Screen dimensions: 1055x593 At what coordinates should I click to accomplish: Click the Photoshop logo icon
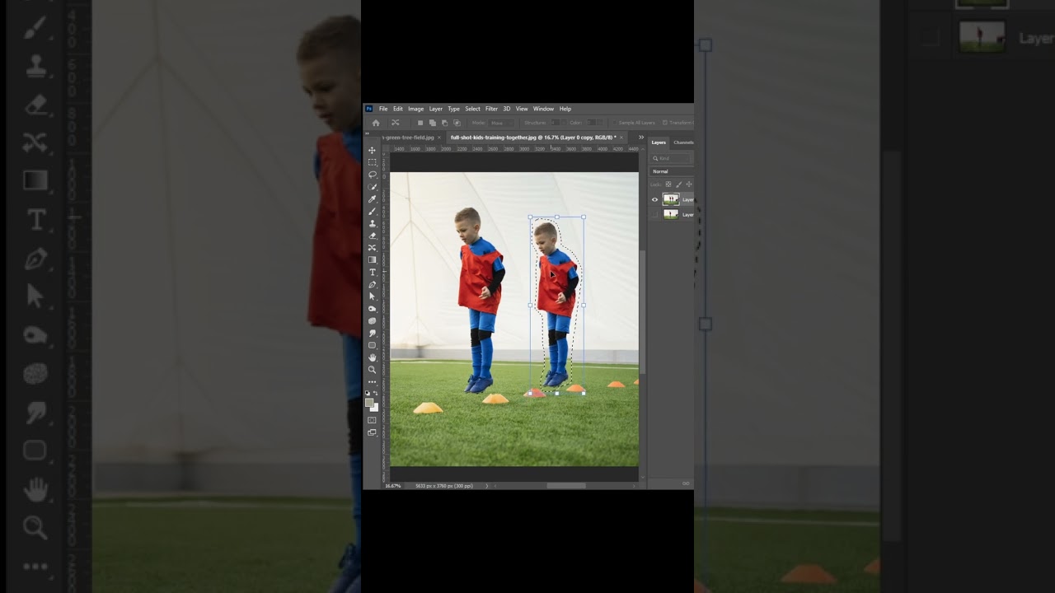coord(369,109)
